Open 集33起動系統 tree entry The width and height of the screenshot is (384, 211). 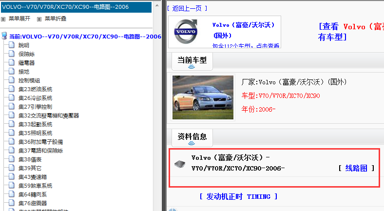35,124
